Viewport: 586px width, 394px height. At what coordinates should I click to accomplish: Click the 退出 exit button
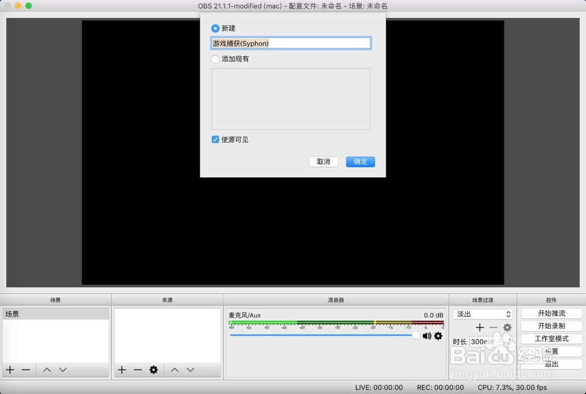(551, 364)
